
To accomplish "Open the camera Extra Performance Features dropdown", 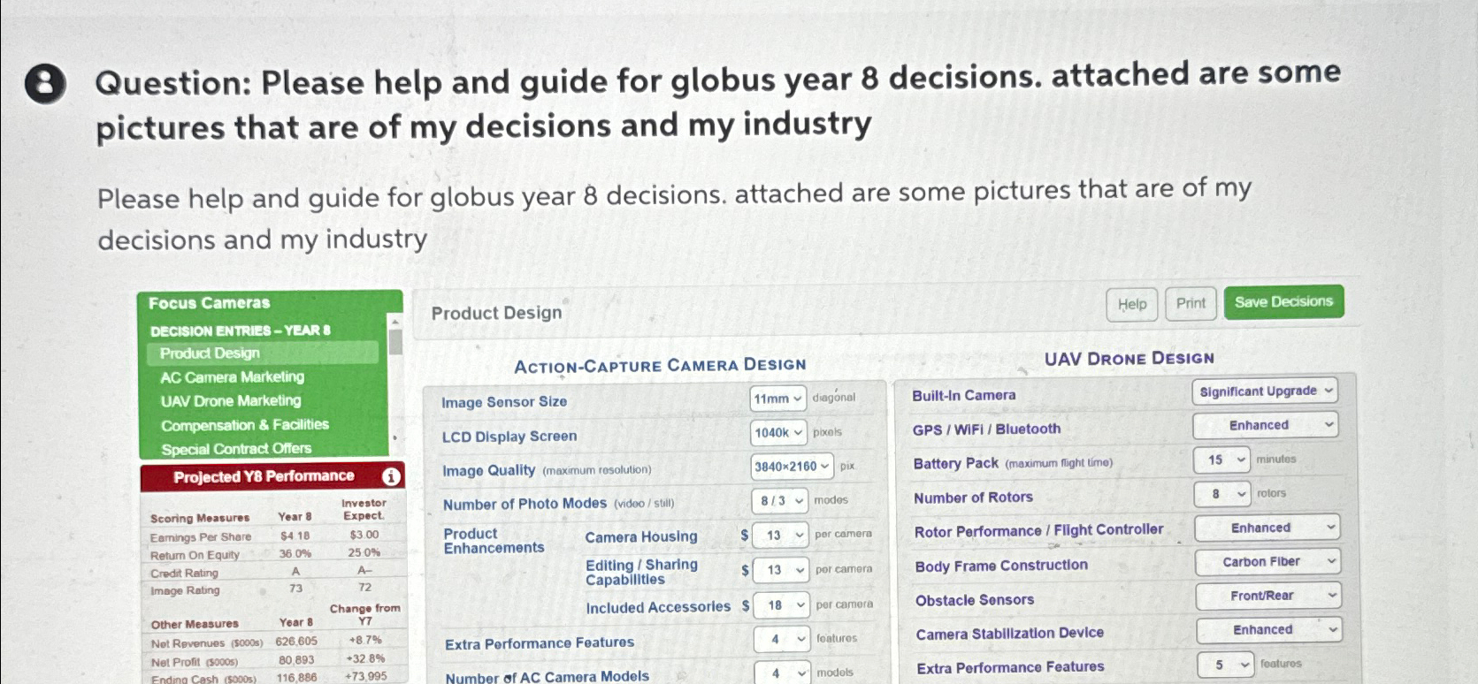I will [x=782, y=639].
